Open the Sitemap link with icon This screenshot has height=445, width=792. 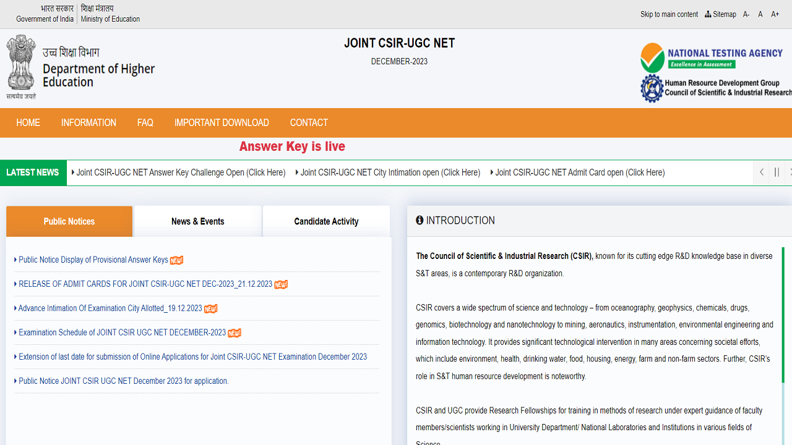(x=720, y=14)
